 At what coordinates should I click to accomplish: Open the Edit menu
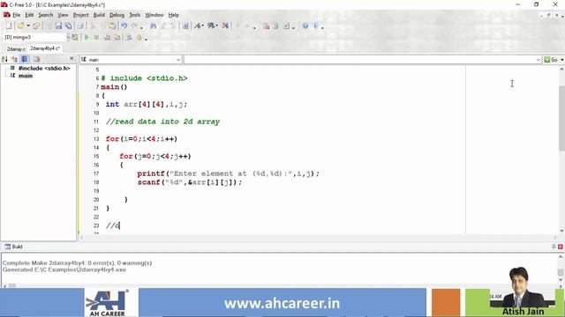(29, 15)
